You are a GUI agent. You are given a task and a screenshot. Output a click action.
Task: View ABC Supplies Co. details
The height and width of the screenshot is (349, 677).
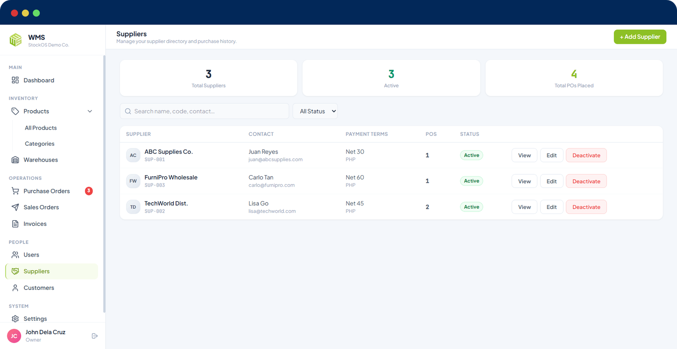coord(524,155)
